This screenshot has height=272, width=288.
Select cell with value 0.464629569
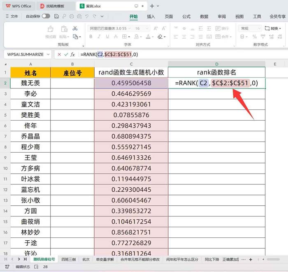[131, 94]
